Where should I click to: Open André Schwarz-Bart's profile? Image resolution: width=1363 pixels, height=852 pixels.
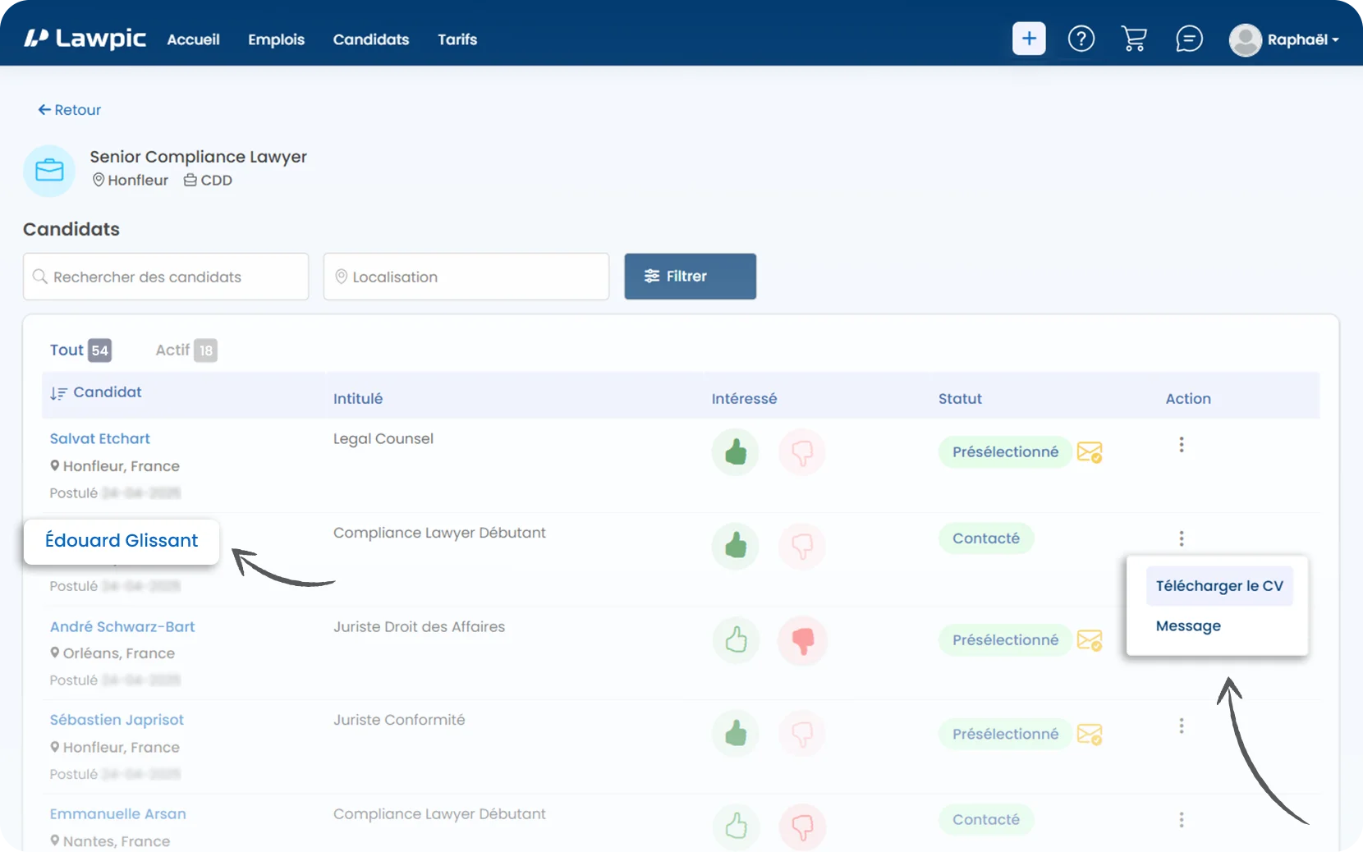[x=122, y=626]
